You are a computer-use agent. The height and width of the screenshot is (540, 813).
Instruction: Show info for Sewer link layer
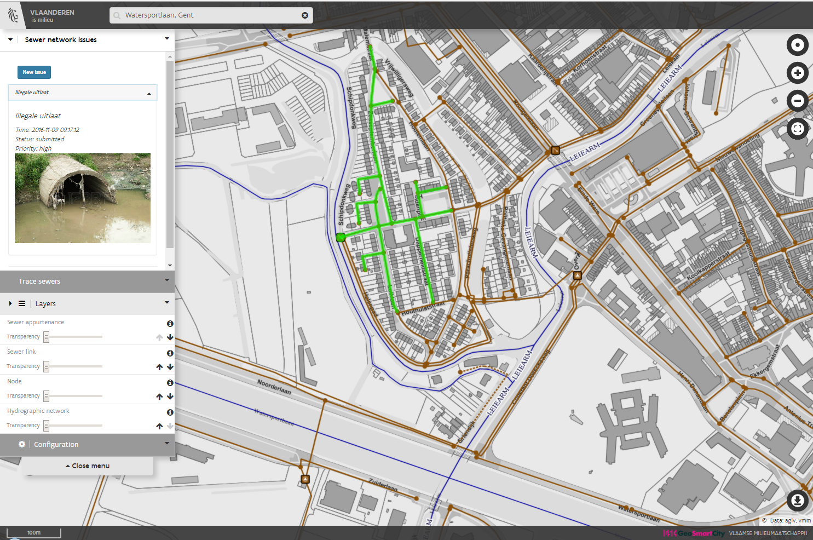[170, 353]
